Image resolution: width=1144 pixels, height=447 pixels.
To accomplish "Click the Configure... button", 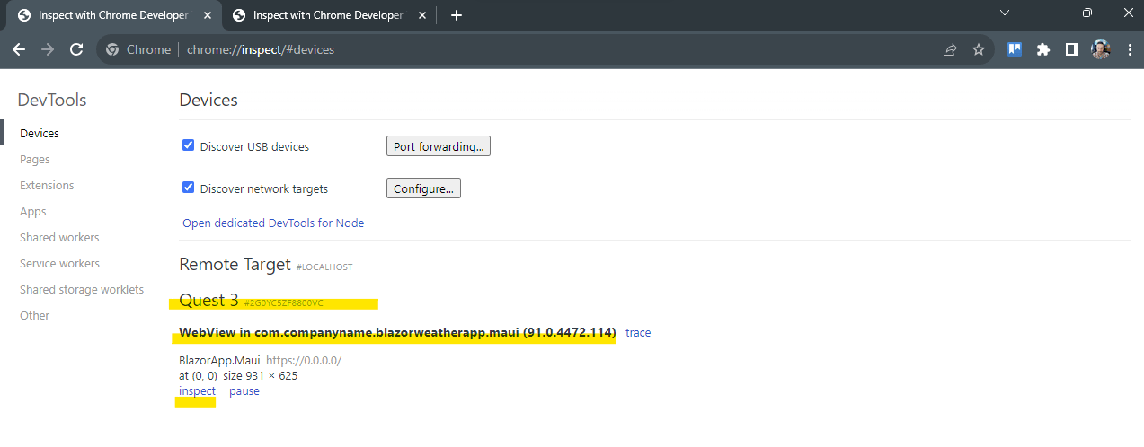I will pyautogui.click(x=423, y=188).
